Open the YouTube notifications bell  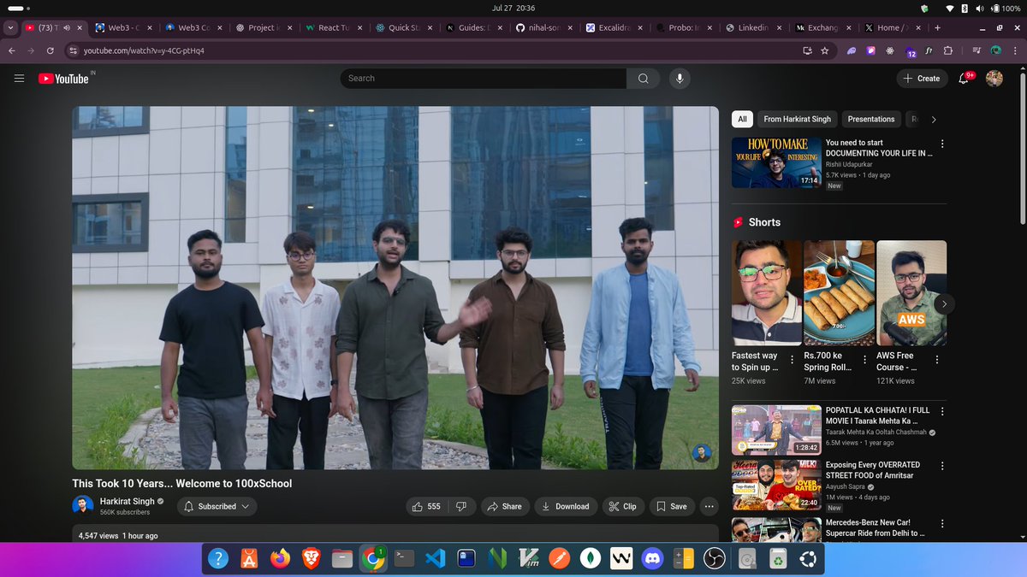click(x=964, y=79)
